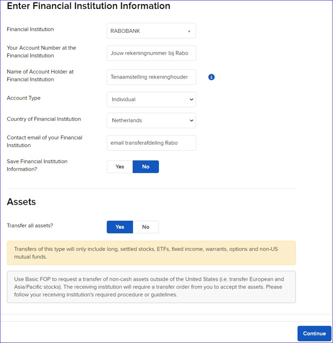Click the yellow transfer types notice
The width and height of the screenshot is (333, 343).
coord(151,253)
